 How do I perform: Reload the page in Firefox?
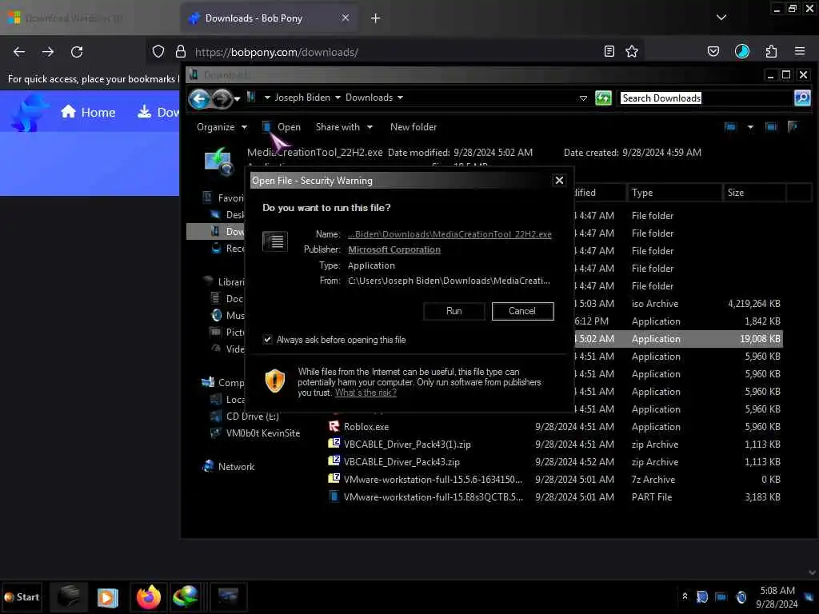click(77, 52)
